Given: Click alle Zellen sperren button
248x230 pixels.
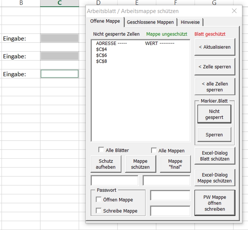Looking at the screenshot, I should (x=215, y=87).
